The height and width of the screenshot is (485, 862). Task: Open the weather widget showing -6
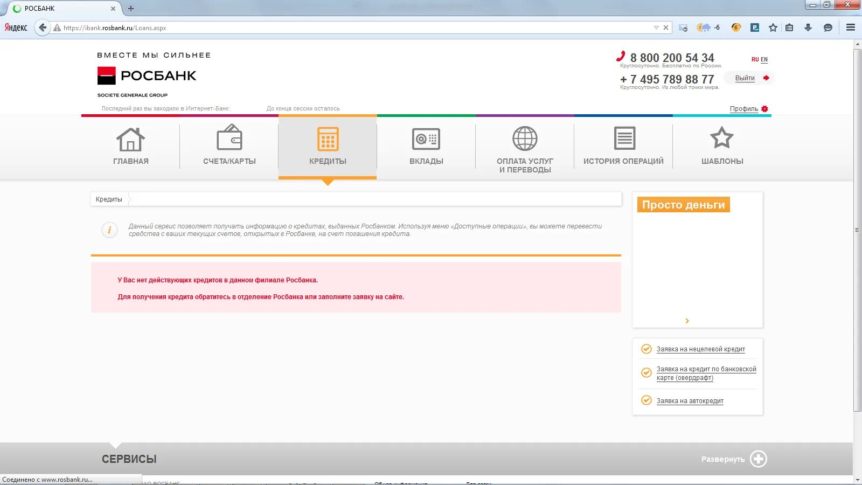708,27
